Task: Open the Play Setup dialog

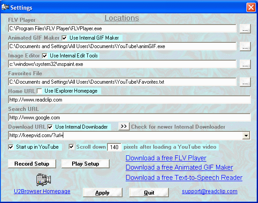Action: pos(86,164)
